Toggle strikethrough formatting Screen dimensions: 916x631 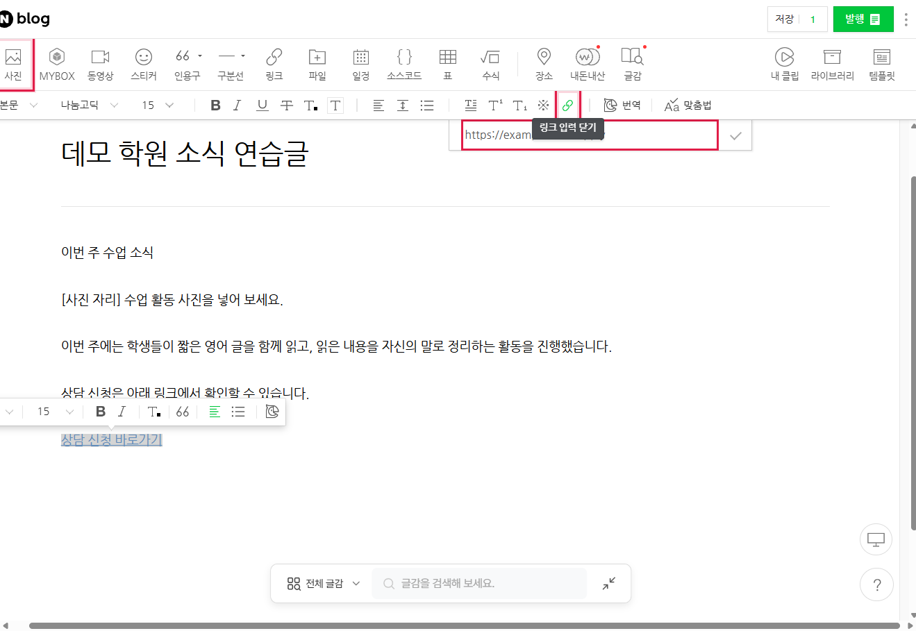point(286,105)
